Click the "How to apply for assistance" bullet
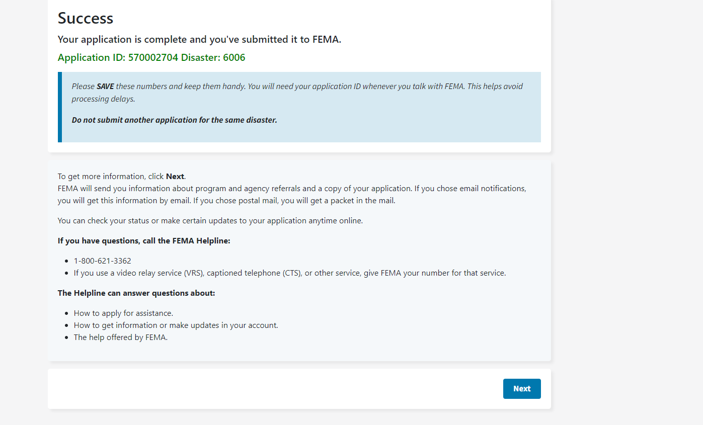The image size is (703, 425). [x=123, y=313]
